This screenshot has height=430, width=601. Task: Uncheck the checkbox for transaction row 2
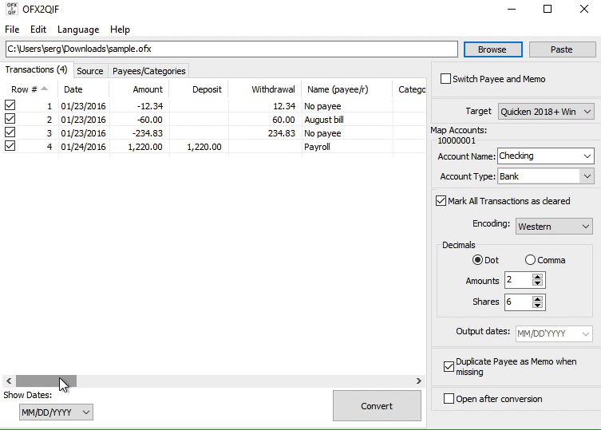tap(10, 118)
